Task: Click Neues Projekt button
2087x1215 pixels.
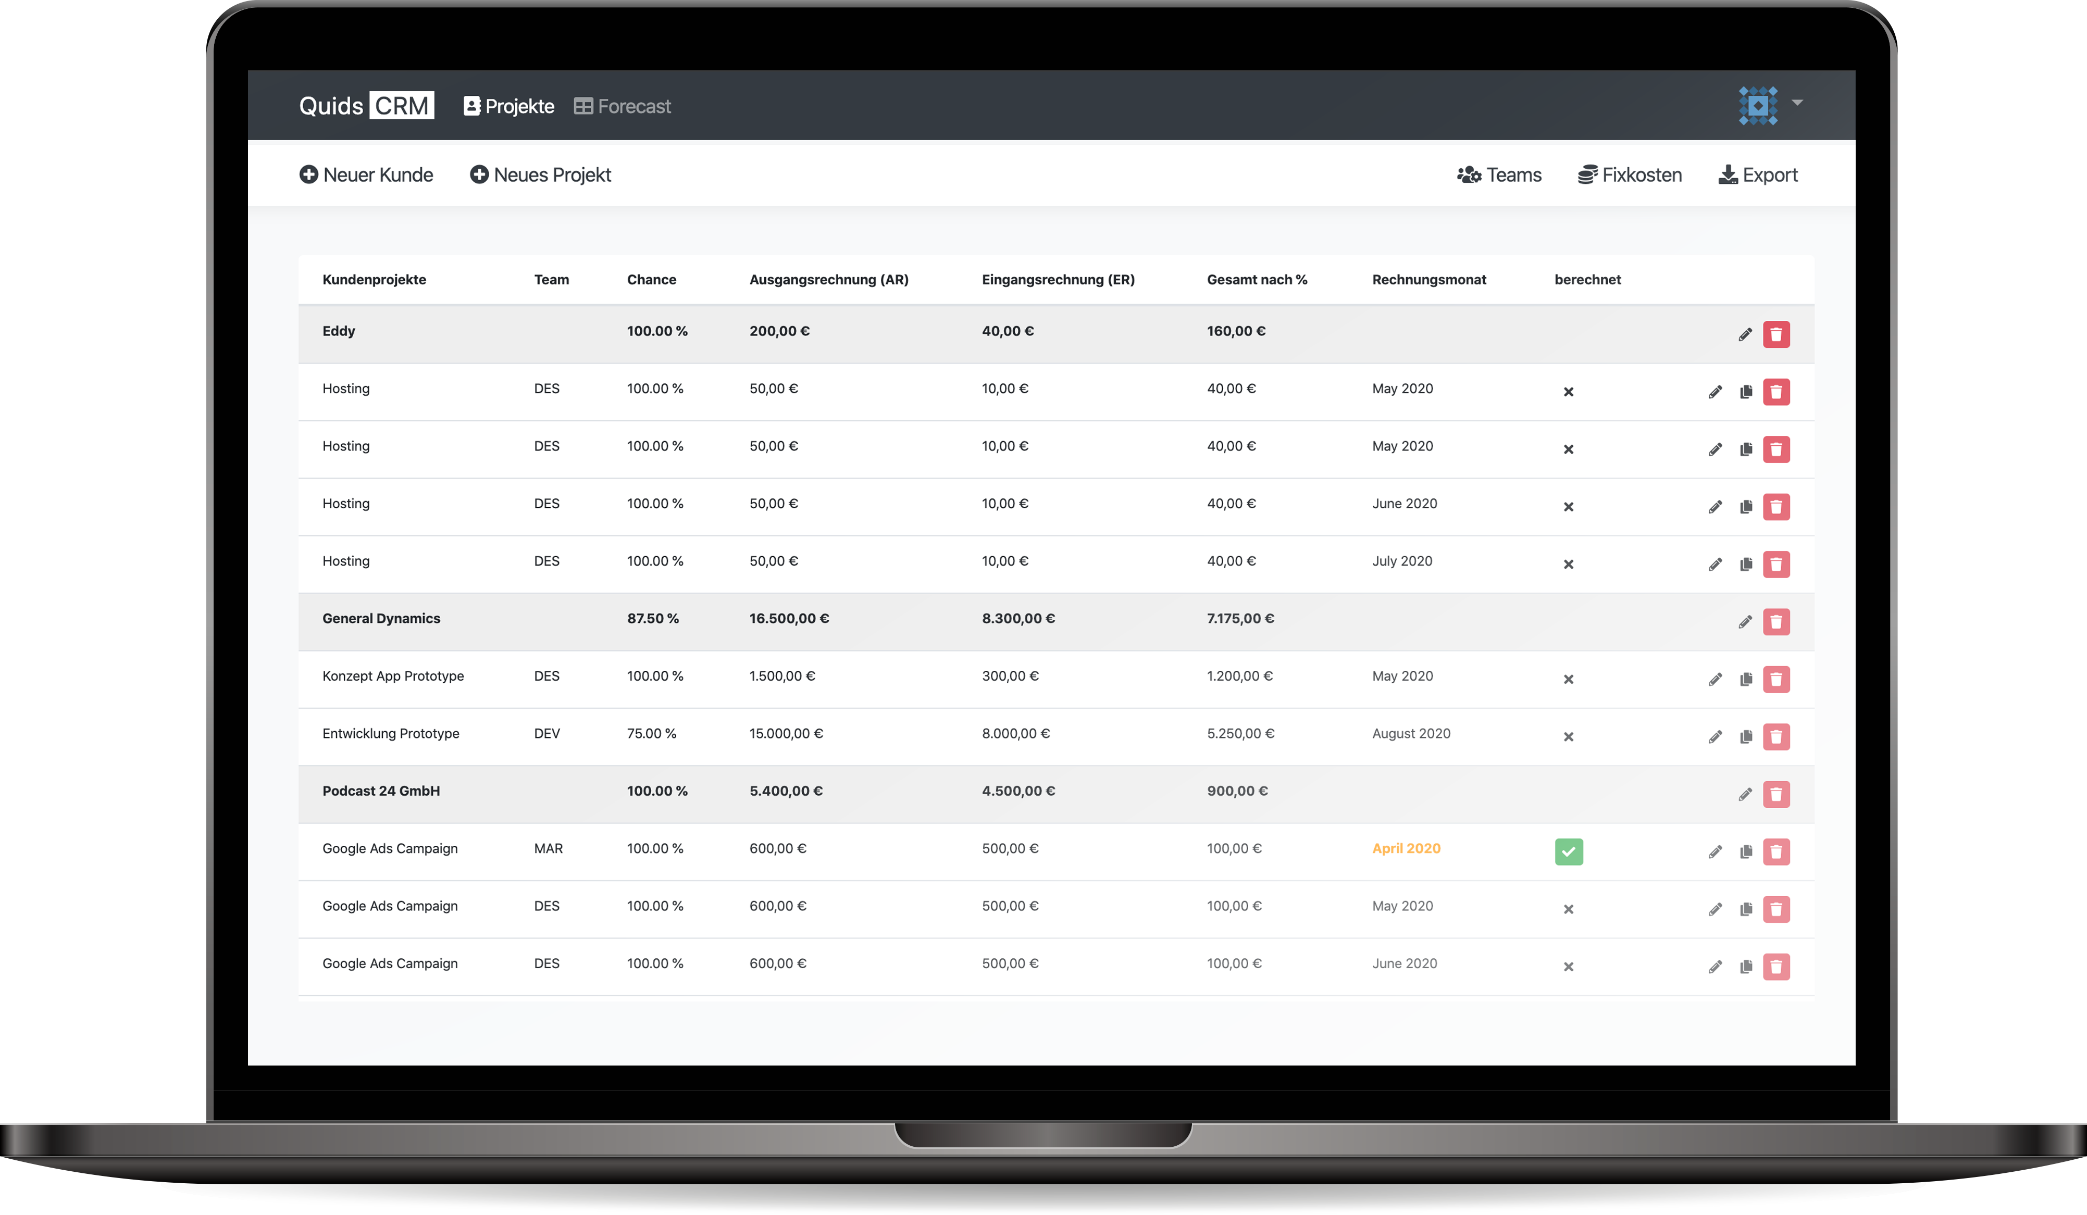Action: pos(540,174)
